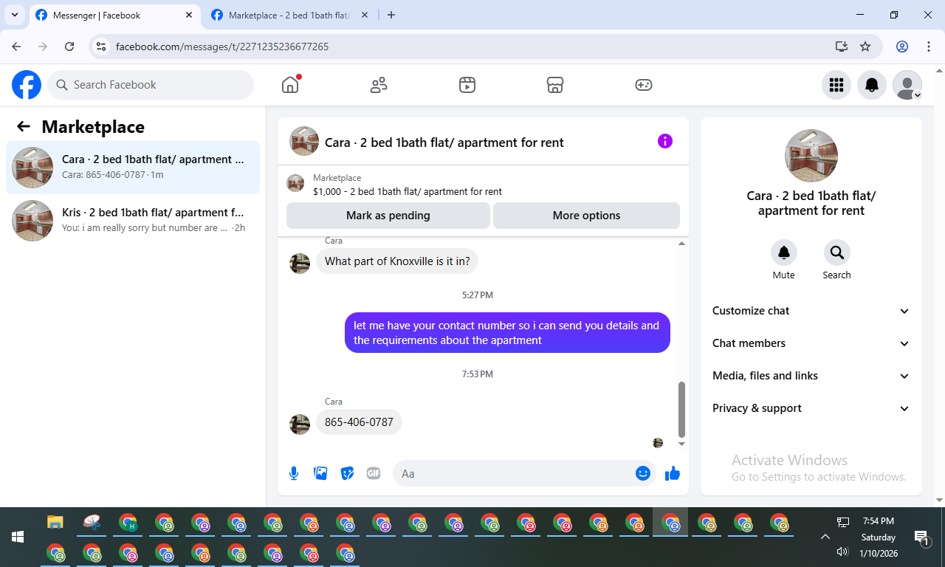This screenshot has height=567, width=945.
Task: Expand Chat members section
Action: (811, 343)
